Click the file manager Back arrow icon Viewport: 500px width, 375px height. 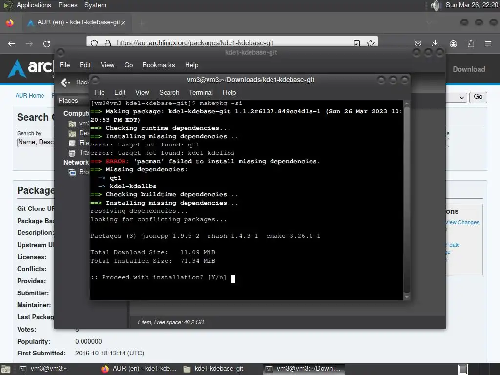65,83
